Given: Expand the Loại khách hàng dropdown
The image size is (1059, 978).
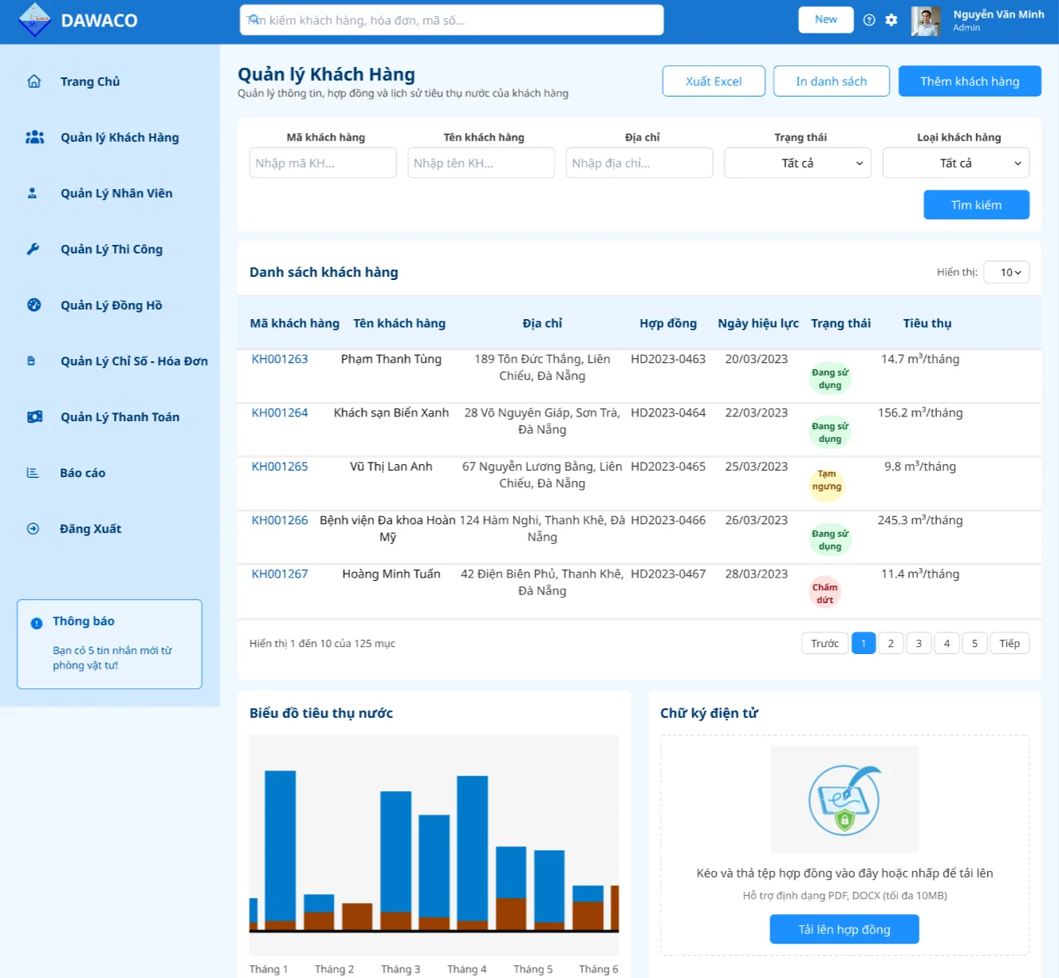Looking at the screenshot, I should click(x=955, y=163).
